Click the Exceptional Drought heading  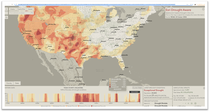coord(154,90)
